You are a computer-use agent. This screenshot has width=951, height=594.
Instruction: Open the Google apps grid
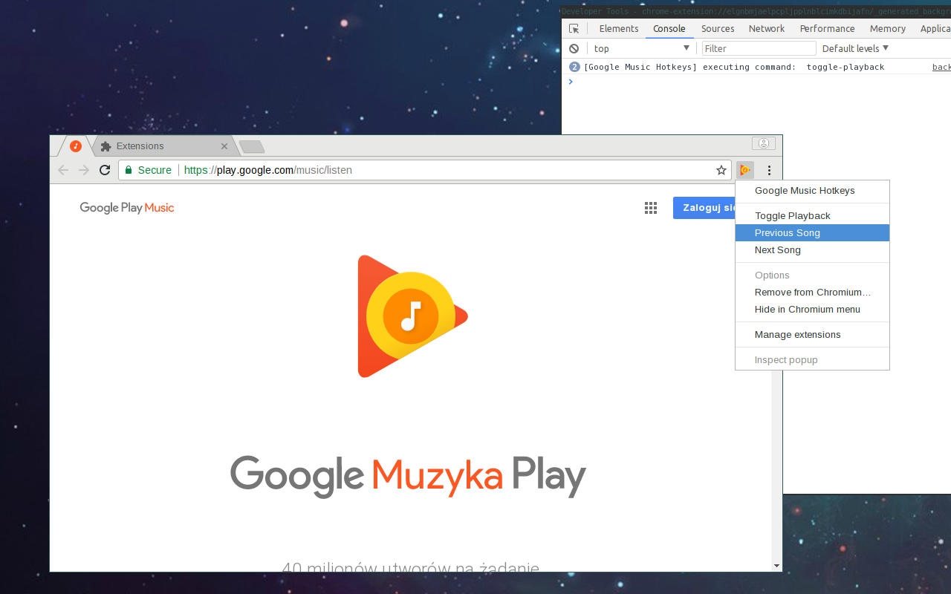(651, 208)
